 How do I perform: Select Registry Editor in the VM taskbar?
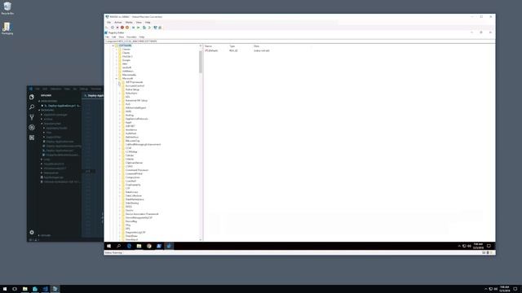pos(169,246)
